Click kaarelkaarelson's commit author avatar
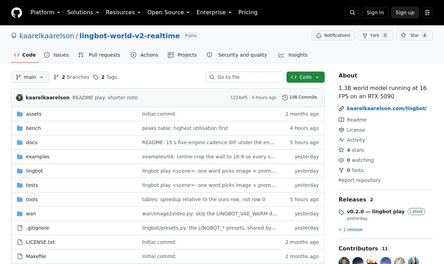Screen dimensions: 444x264 tap(19, 98)
